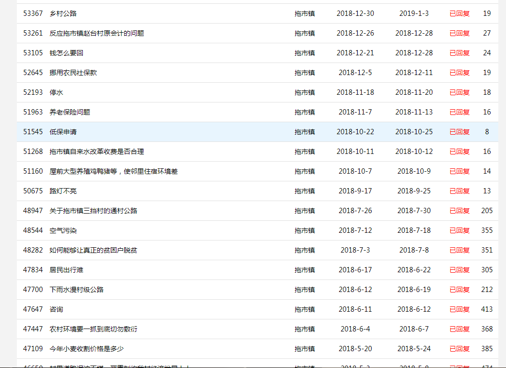The height and width of the screenshot is (368, 506).
Task: Open 关于拖市镇三挡村的通村公路 post
Action: click(93, 211)
